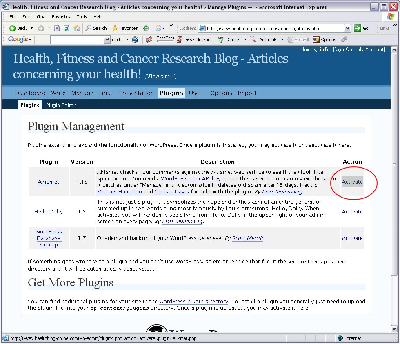Click into the Google toolbar search field
Viewport: 400px width, 344px height.
click(77, 40)
